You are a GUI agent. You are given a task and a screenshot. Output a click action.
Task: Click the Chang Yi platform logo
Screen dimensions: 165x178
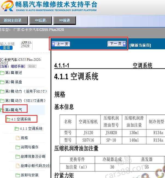click(7, 6)
